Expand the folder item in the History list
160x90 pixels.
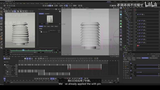pos(40,32)
